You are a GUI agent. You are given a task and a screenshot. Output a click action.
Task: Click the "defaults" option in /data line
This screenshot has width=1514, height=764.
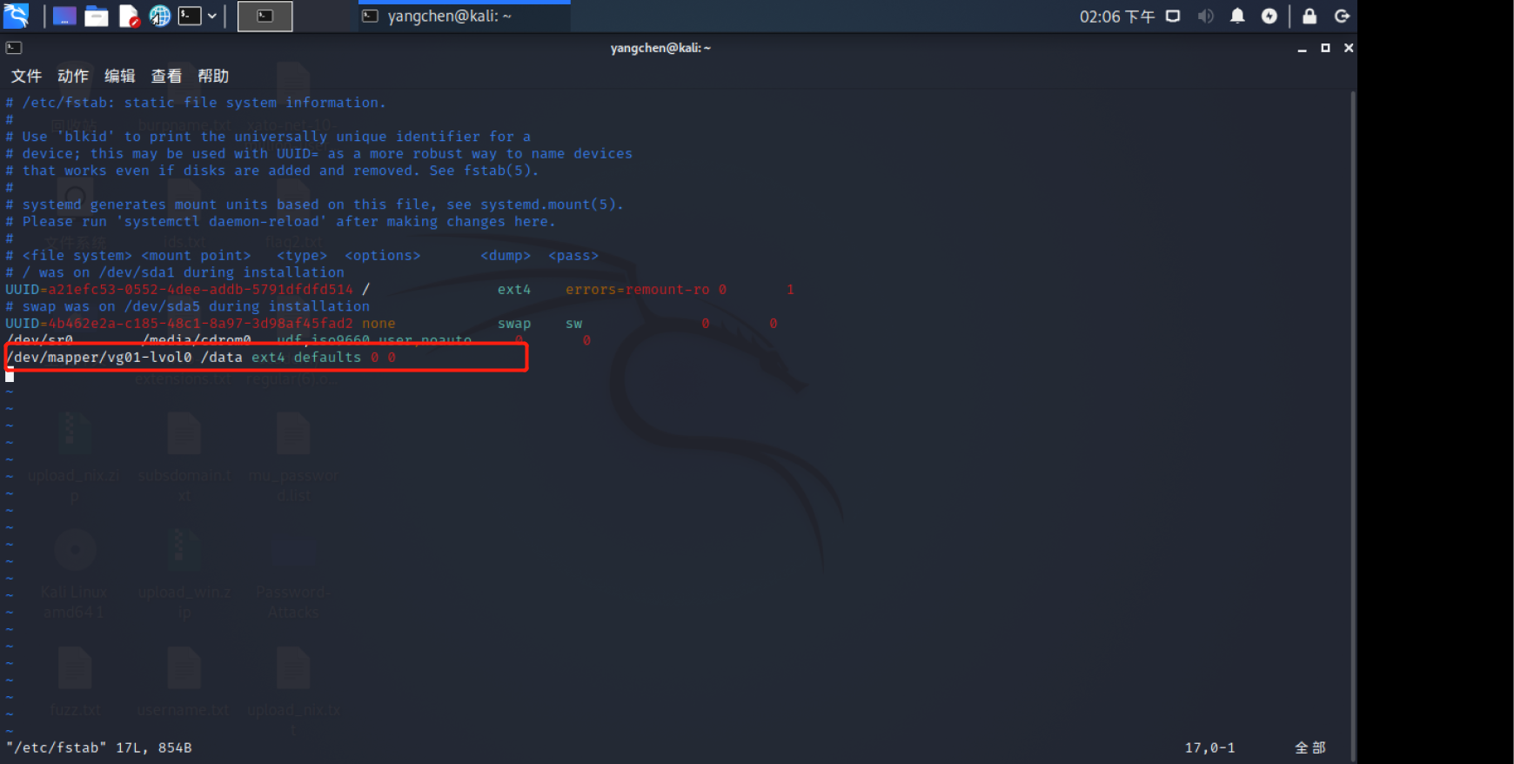[327, 358]
